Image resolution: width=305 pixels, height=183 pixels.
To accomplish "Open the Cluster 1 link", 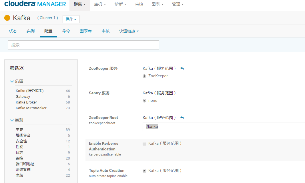I will (48, 18).
